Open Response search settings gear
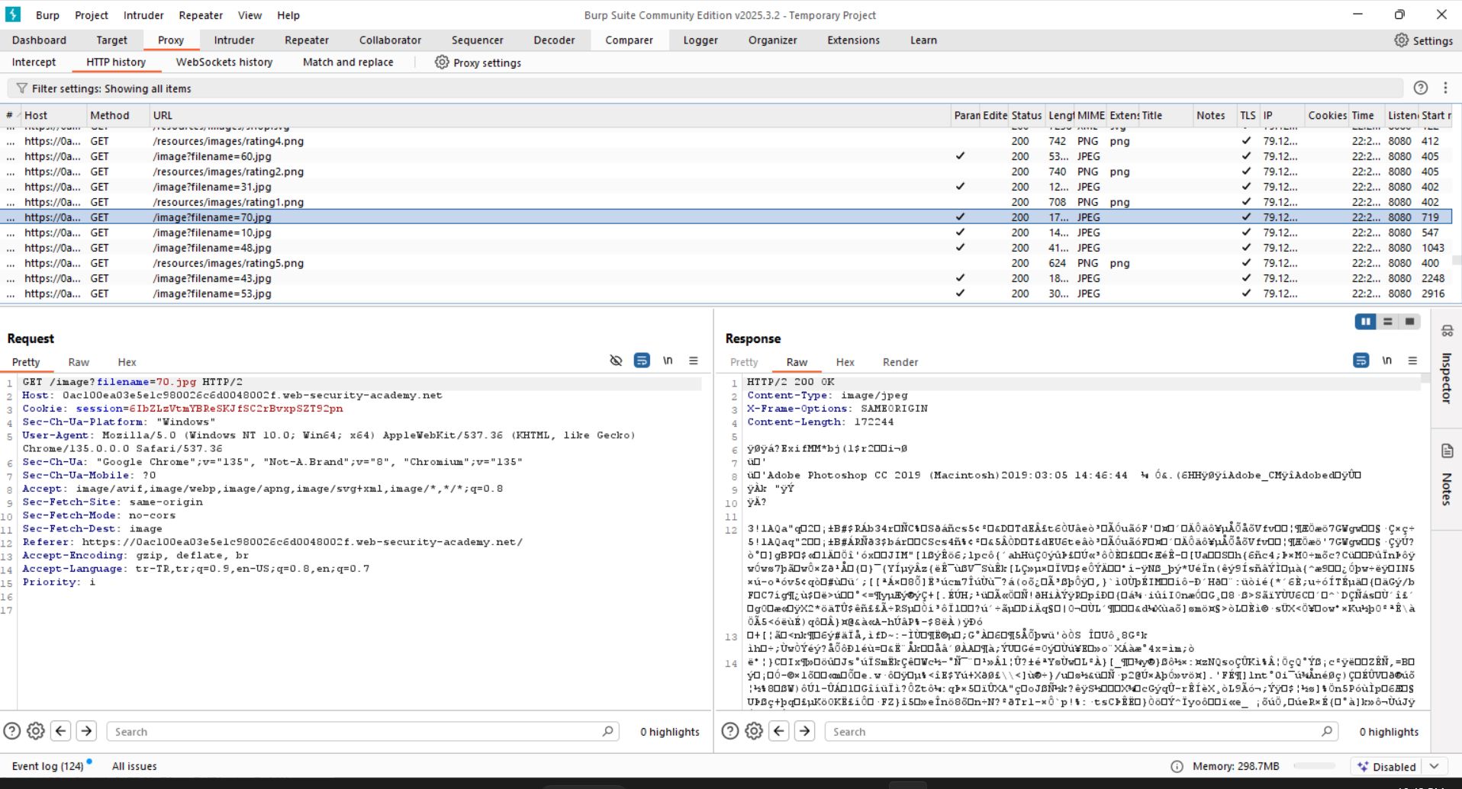 point(754,731)
